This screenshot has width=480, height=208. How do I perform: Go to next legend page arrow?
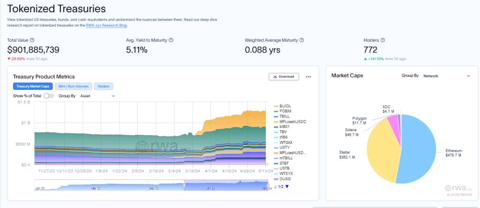(287, 186)
